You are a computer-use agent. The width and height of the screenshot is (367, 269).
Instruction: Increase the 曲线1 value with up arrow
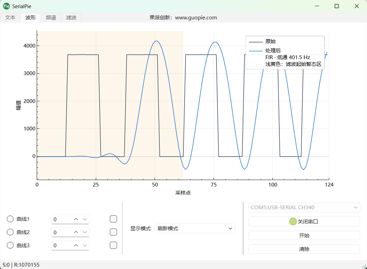[76, 219]
